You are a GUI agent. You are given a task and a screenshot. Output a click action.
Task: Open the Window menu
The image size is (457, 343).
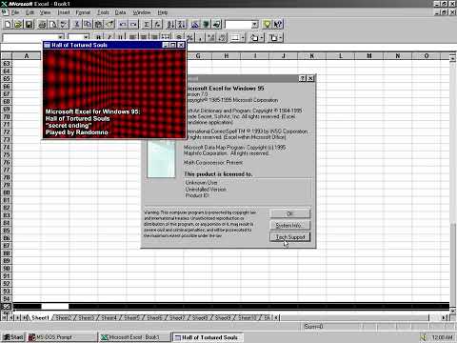point(142,12)
